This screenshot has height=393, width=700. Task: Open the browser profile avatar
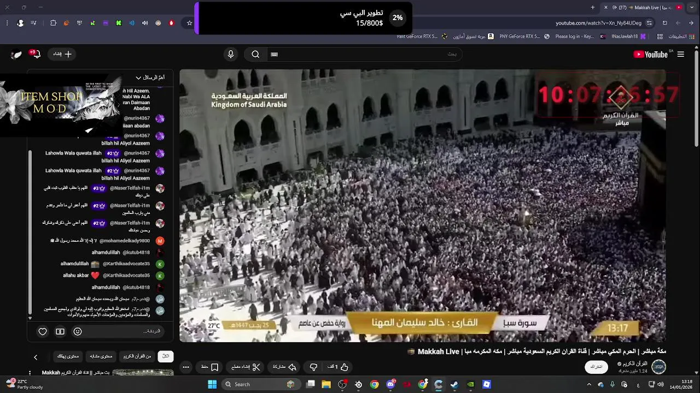pos(20,23)
